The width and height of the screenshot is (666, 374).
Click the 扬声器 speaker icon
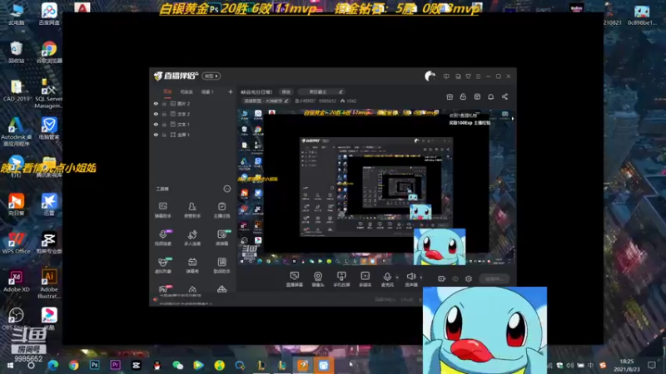(x=410, y=277)
